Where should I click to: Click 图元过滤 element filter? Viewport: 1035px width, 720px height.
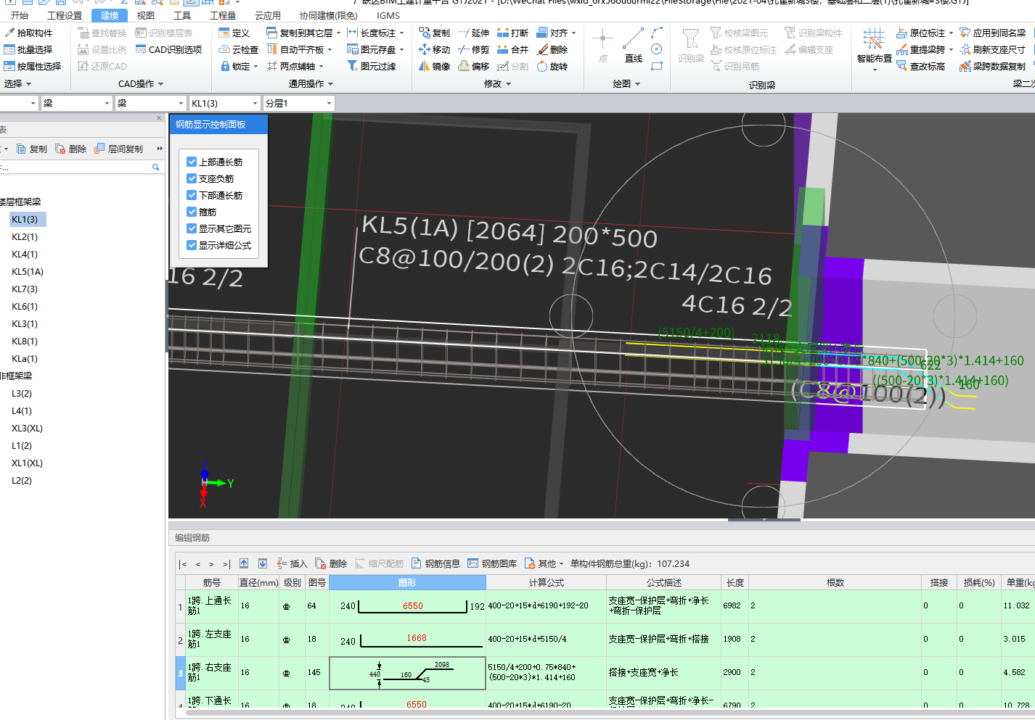372,66
